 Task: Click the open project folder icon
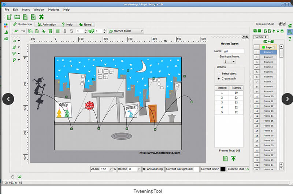17,17
